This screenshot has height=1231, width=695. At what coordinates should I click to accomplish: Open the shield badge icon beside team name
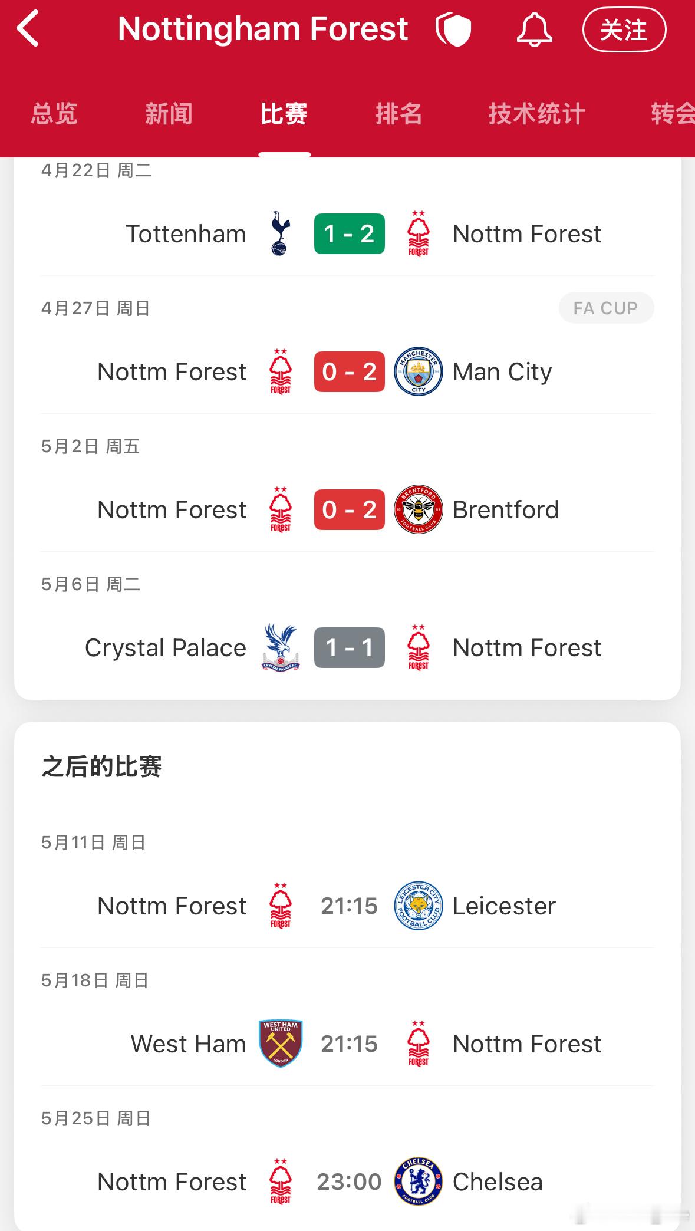453,29
